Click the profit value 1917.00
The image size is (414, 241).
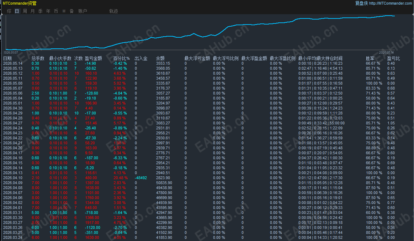click(x=92, y=223)
